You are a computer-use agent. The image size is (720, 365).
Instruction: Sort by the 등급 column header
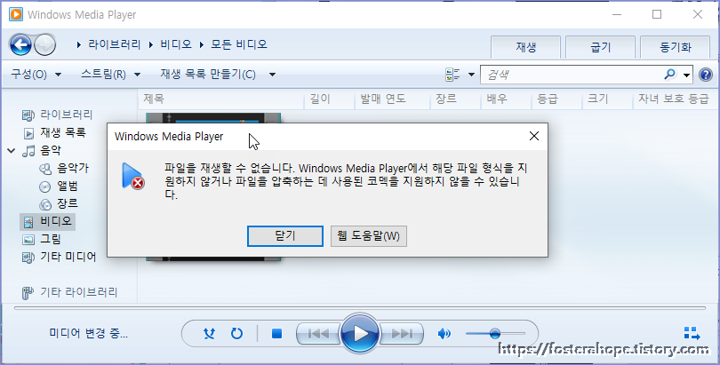point(556,99)
